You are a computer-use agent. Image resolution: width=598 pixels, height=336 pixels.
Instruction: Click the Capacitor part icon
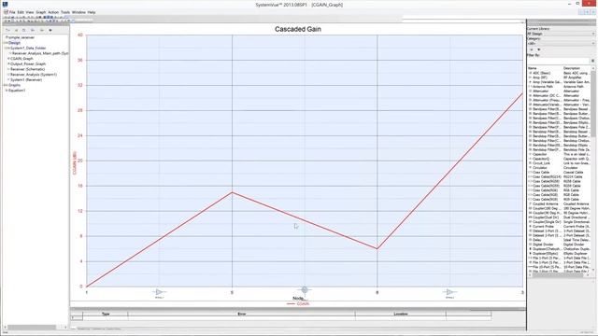coord(530,154)
